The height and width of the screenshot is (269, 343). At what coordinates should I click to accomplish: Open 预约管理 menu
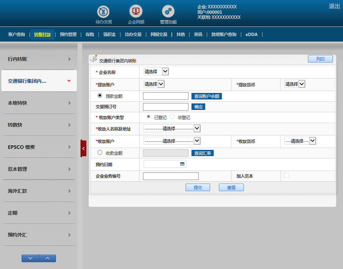click(x=68, y=34)
